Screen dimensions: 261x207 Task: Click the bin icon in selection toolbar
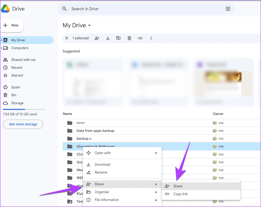point(129,38)
